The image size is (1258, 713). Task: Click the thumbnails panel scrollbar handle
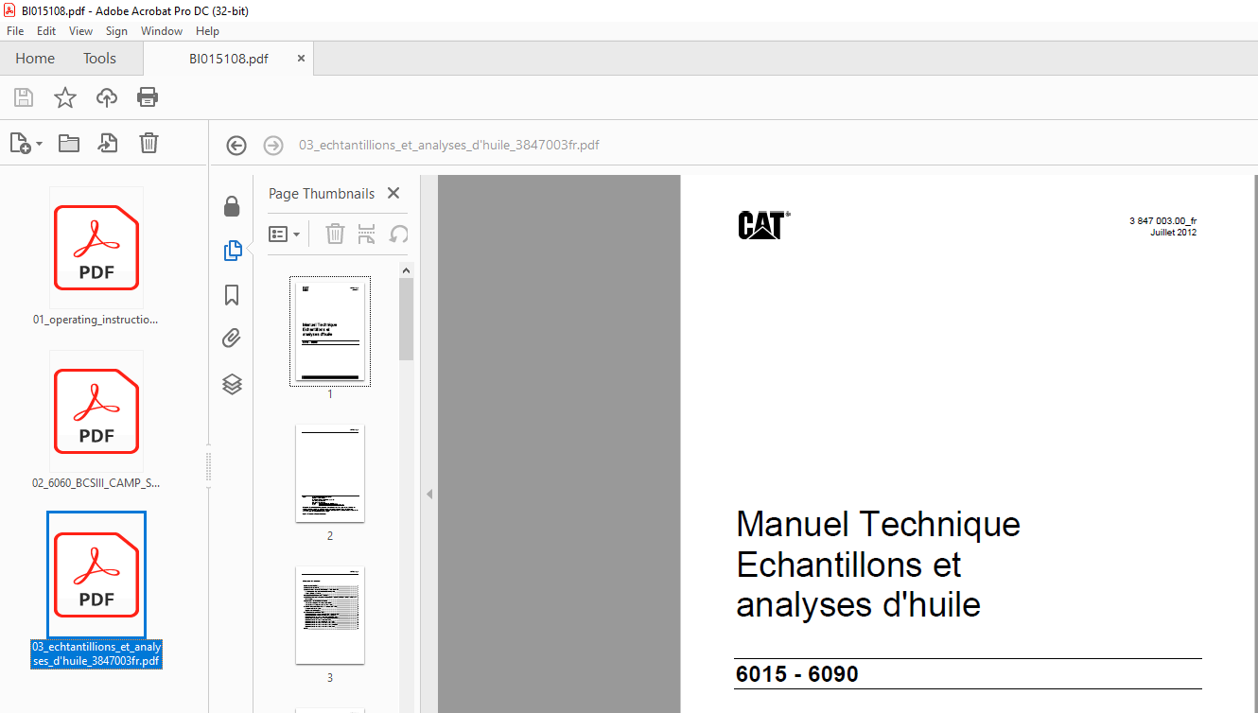406,319
